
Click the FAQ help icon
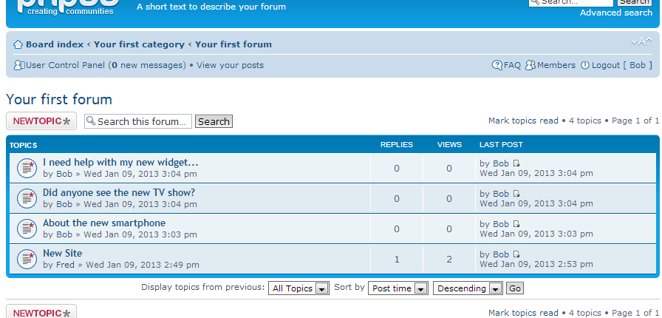point(497,65)
